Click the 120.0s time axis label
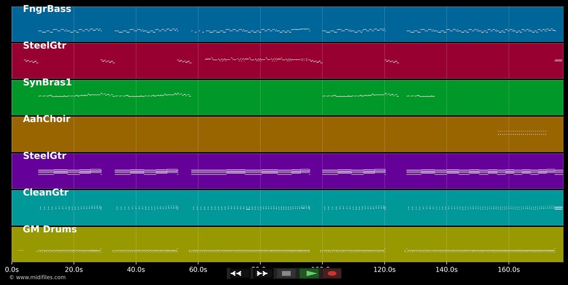 (384, 270)
